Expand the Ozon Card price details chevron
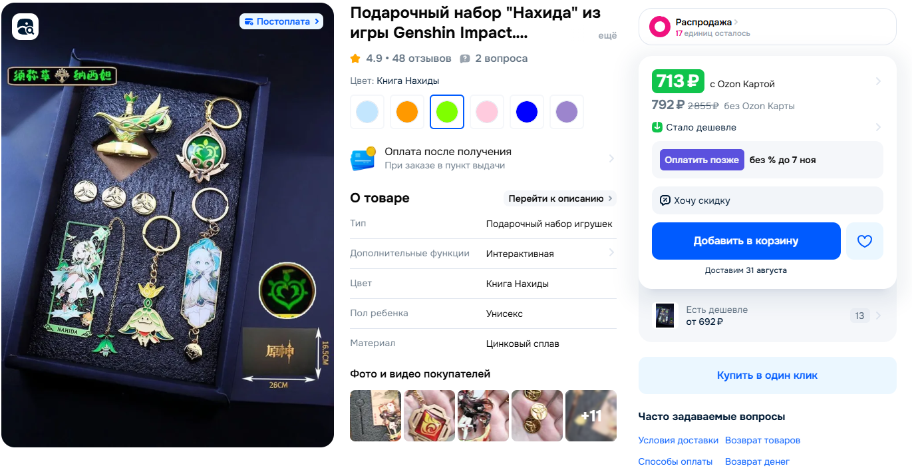This screenshot has width=912, height=474. click(x=878, y=81)
